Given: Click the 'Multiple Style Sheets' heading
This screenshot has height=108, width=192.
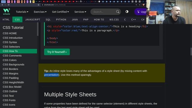Looking at the screenshot, I should click(70, 94).
